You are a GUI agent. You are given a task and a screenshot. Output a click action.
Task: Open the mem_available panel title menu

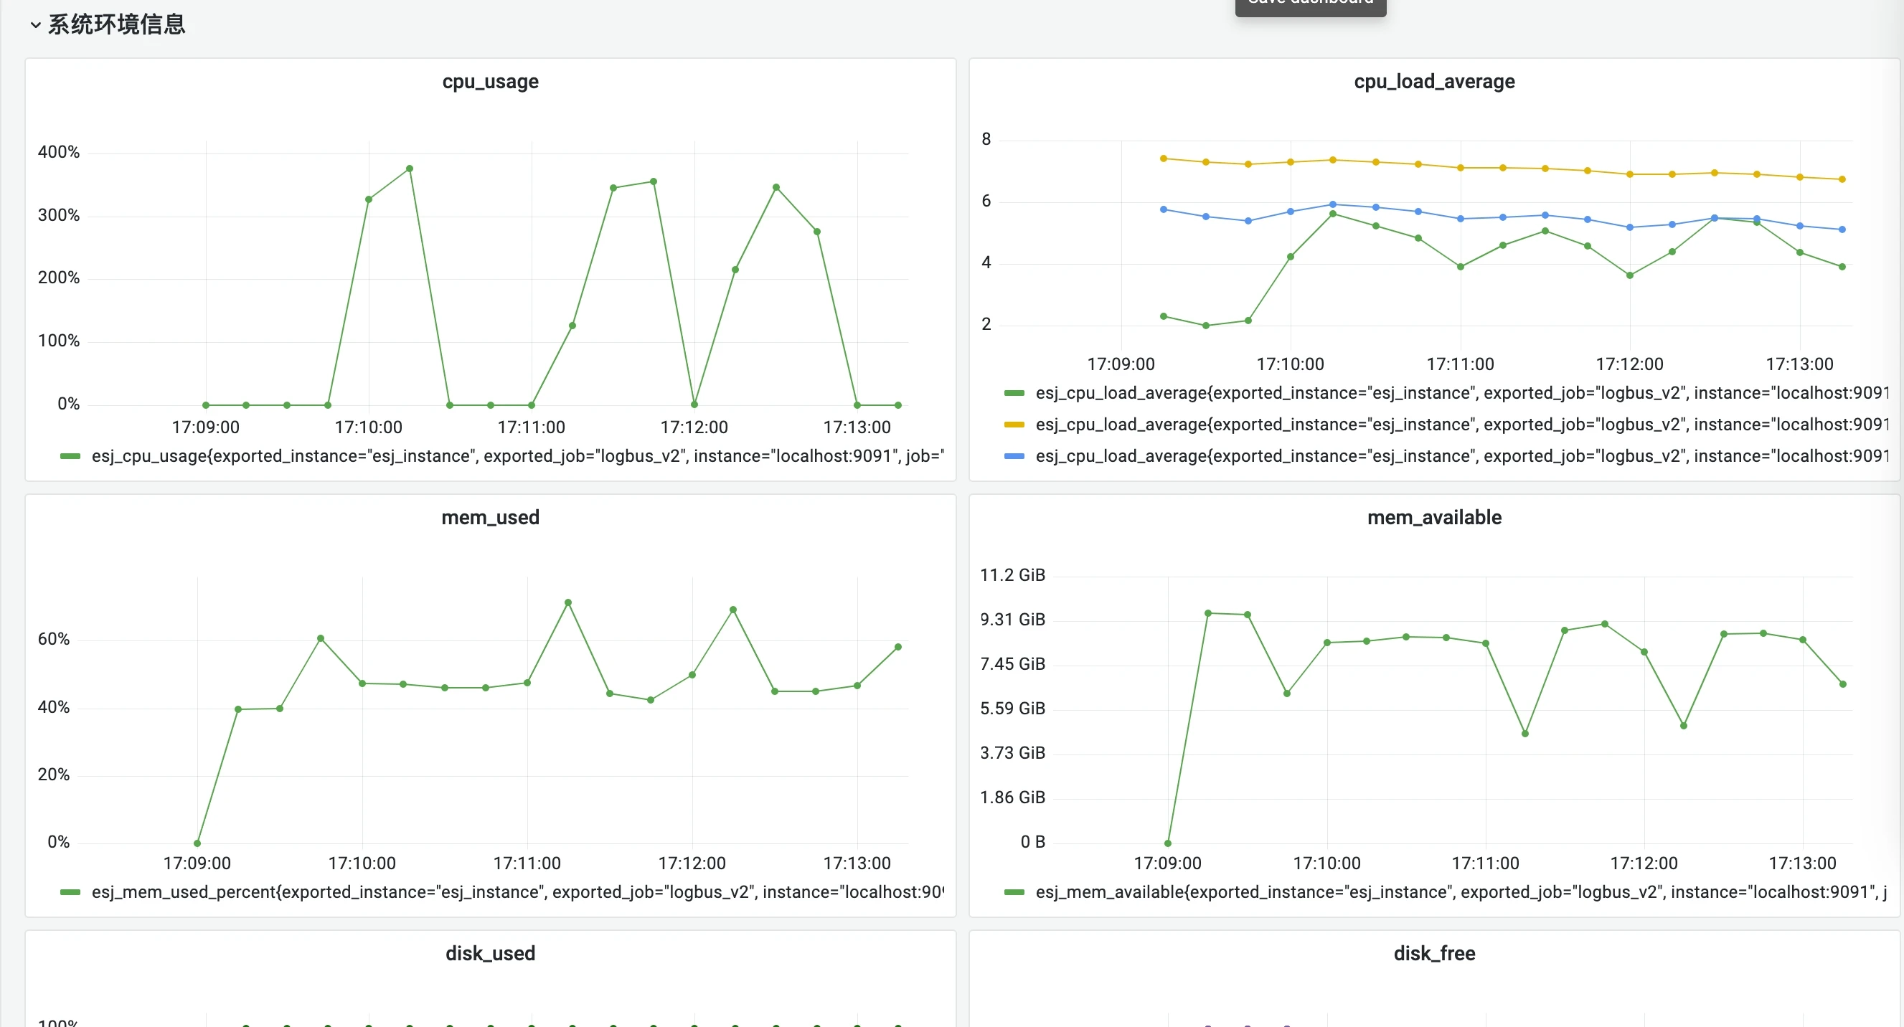coord(1434,517)
